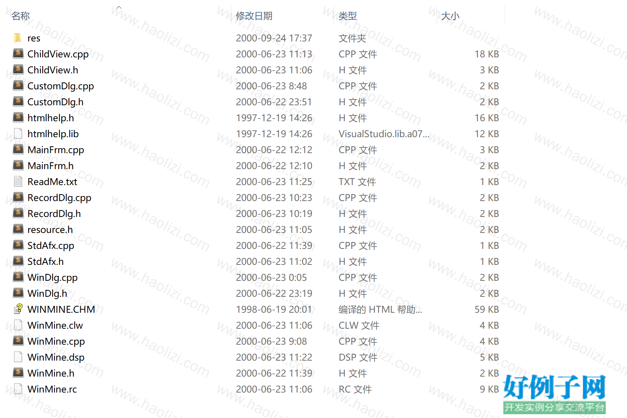Select the StdAfx.cpp file name
The width and height of the screenshot is (627, 418).
coord(51,246)
